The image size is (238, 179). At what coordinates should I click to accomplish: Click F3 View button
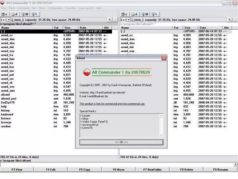point(17,169)
